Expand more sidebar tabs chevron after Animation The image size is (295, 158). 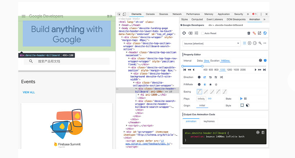tap(264, 19)
